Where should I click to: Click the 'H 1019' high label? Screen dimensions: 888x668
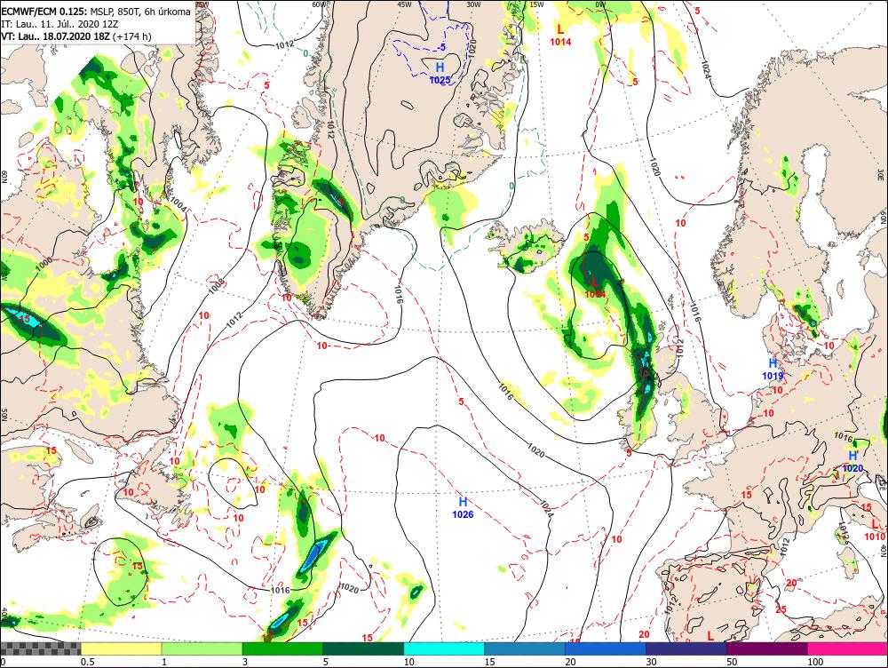(773, 369)
